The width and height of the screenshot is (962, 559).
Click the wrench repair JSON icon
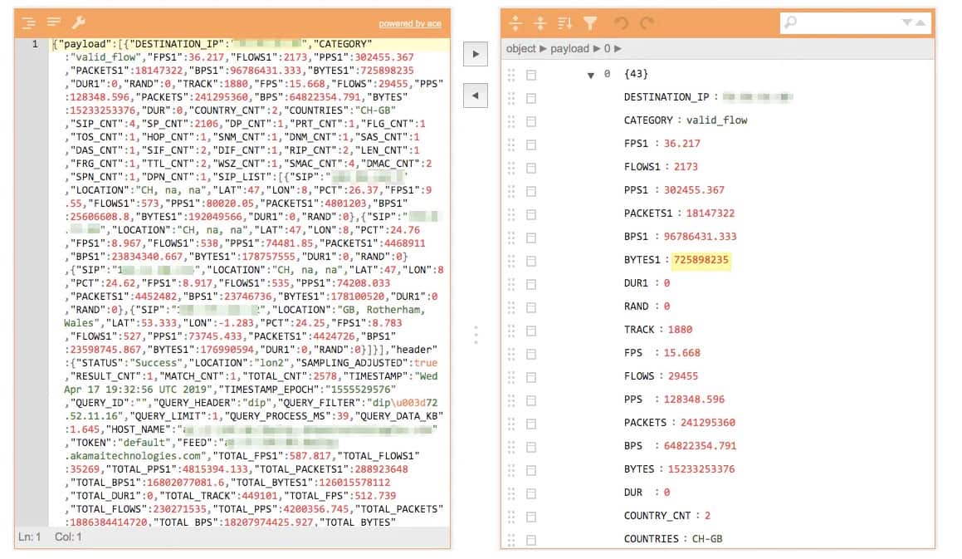tap(79, 22)
